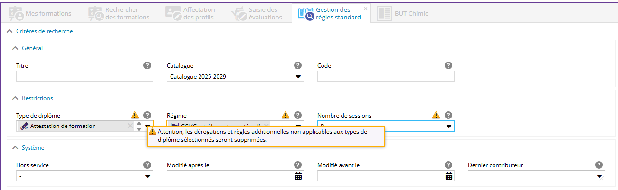Click the warning icon for Régime
Screen dimensions: 618x190
[x=285, y=115]
